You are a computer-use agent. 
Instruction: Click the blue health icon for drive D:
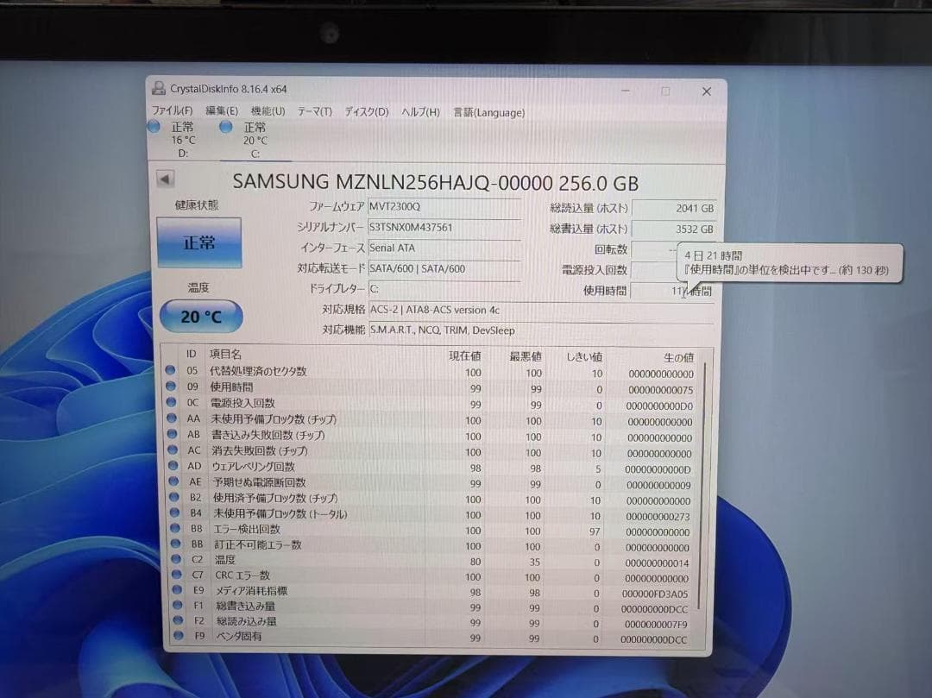point(153,126)
